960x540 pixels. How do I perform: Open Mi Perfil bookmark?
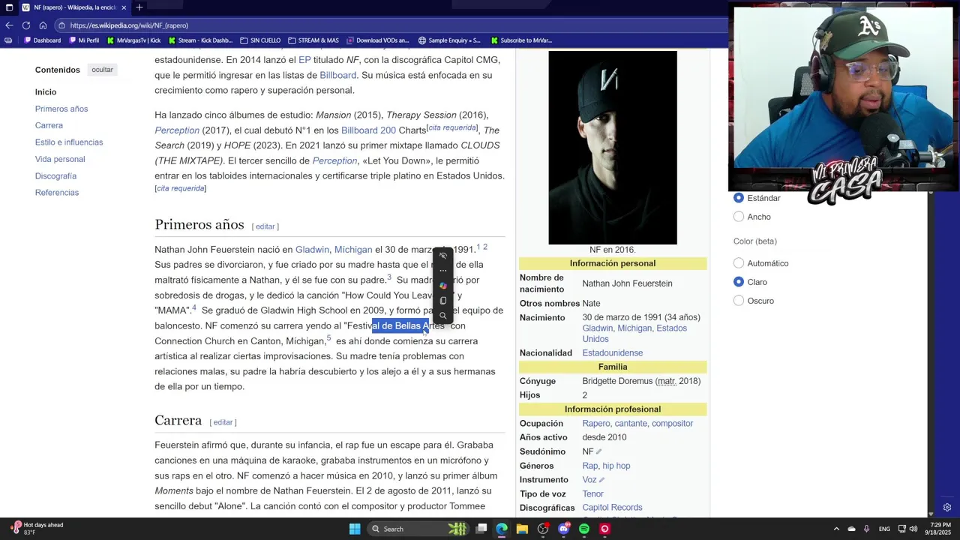(84, 40)
